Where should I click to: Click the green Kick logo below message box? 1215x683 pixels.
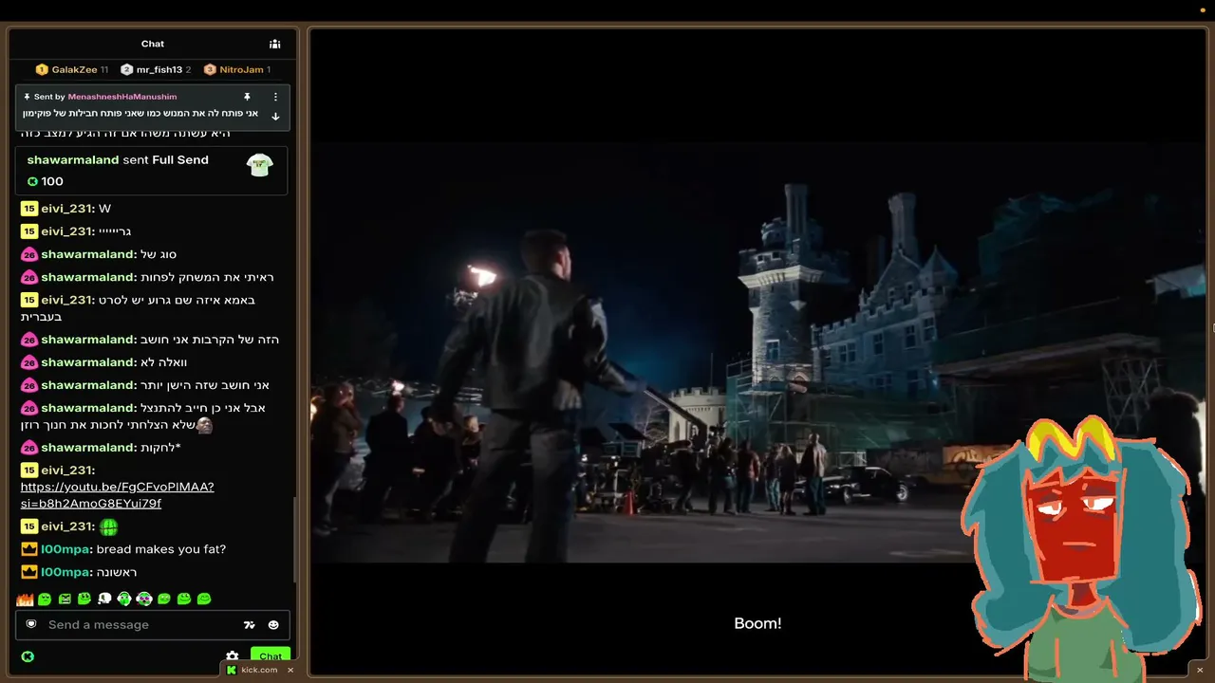28,656
